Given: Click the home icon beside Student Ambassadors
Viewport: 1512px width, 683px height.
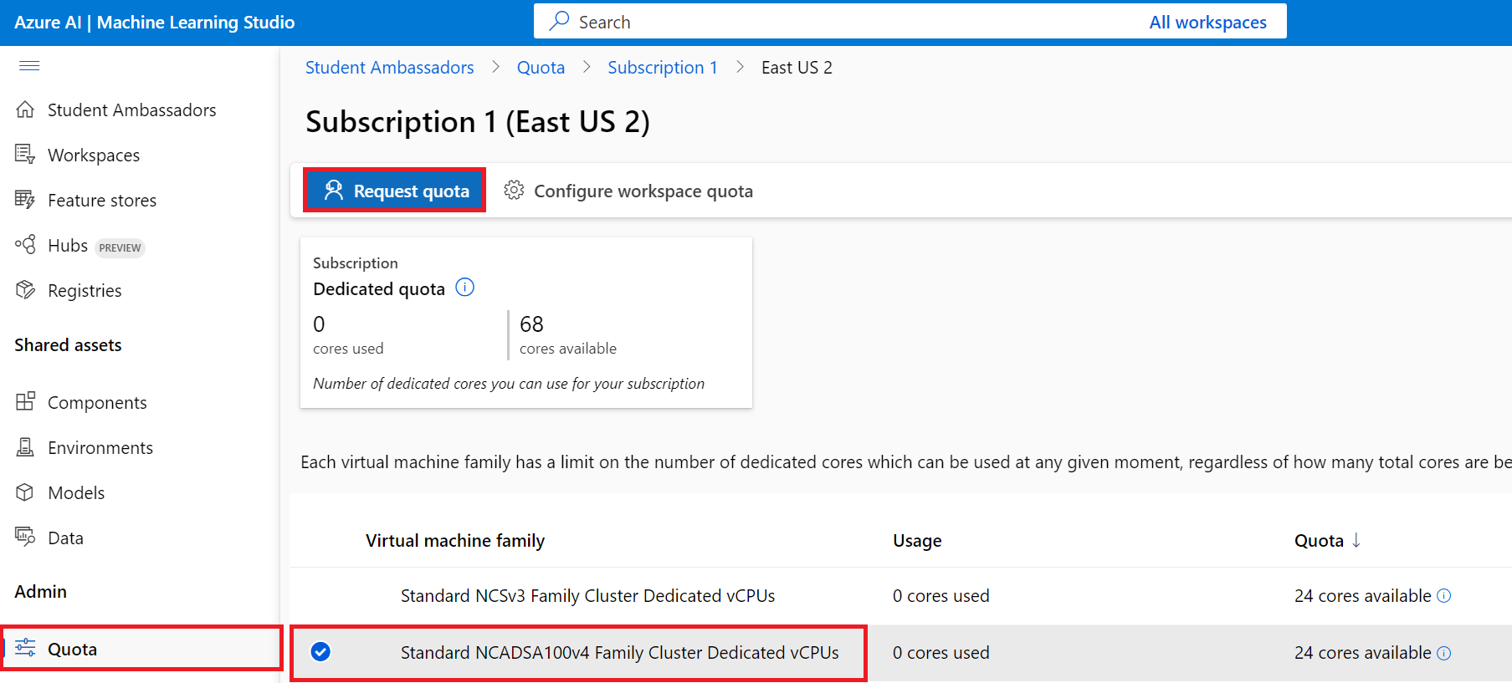Looking at the screenshot, I should point(25,110).
